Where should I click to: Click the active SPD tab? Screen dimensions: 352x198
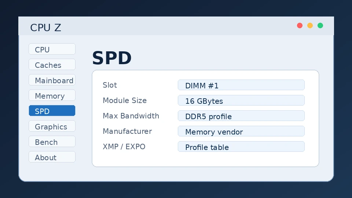click(x=52, y=111)
